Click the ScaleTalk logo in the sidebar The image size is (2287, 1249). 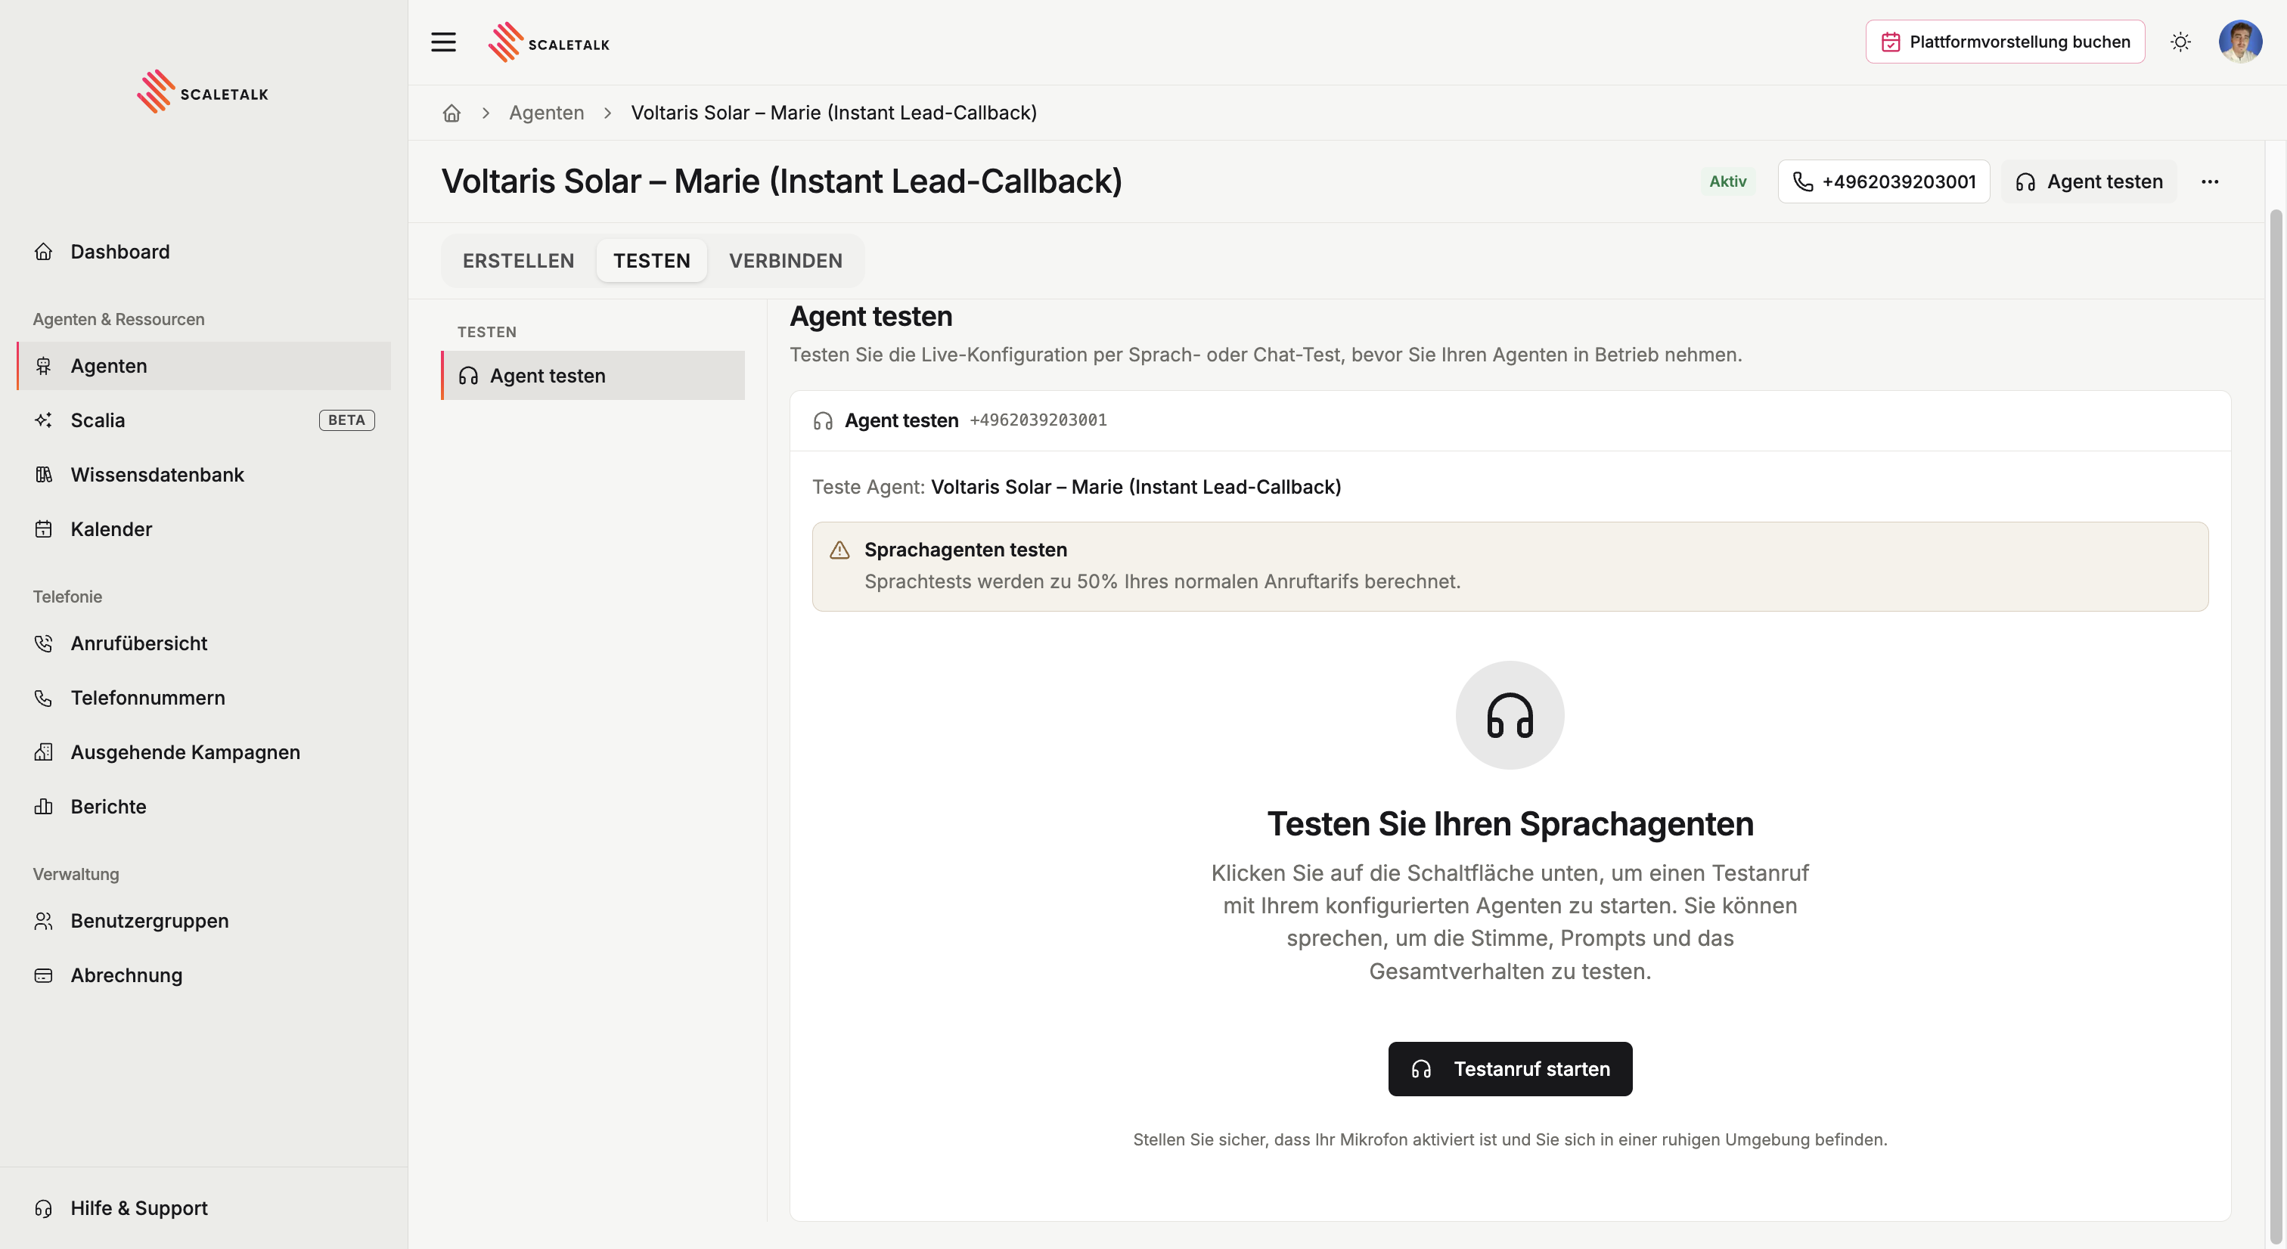[203, 92]
